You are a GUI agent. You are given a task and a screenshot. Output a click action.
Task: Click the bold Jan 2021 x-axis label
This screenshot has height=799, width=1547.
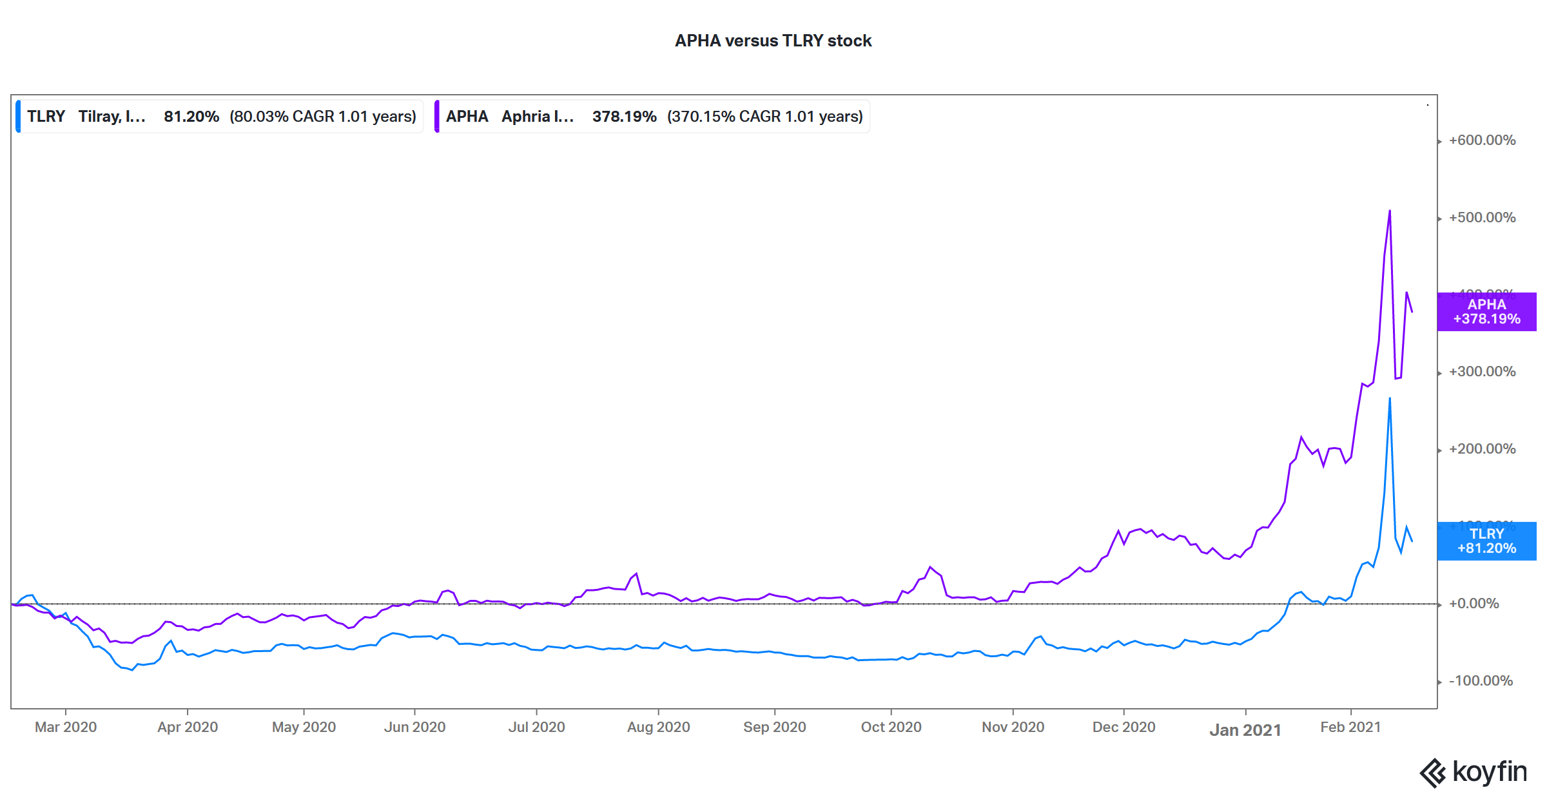click(x=1245, y=730)
